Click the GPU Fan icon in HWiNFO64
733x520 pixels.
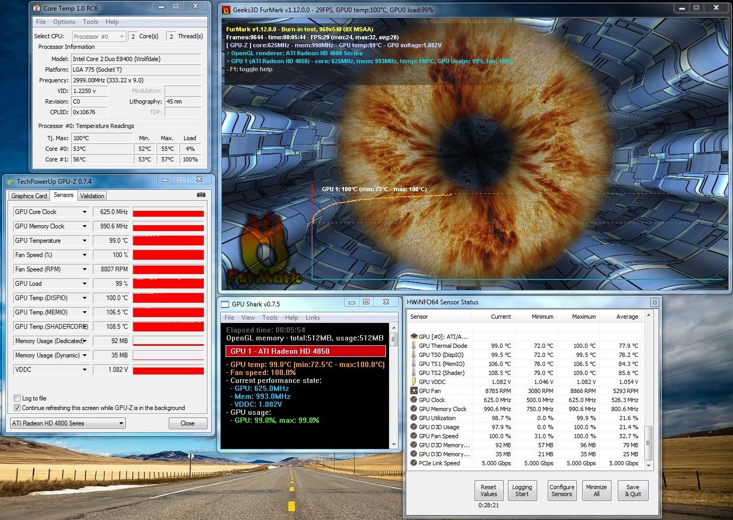pos(414,390)
